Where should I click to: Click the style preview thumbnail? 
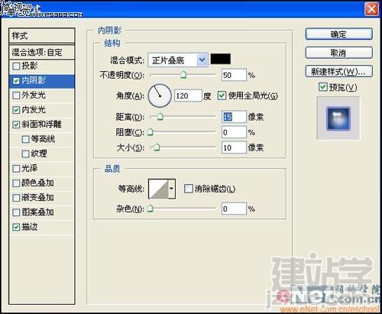point(338,118)
